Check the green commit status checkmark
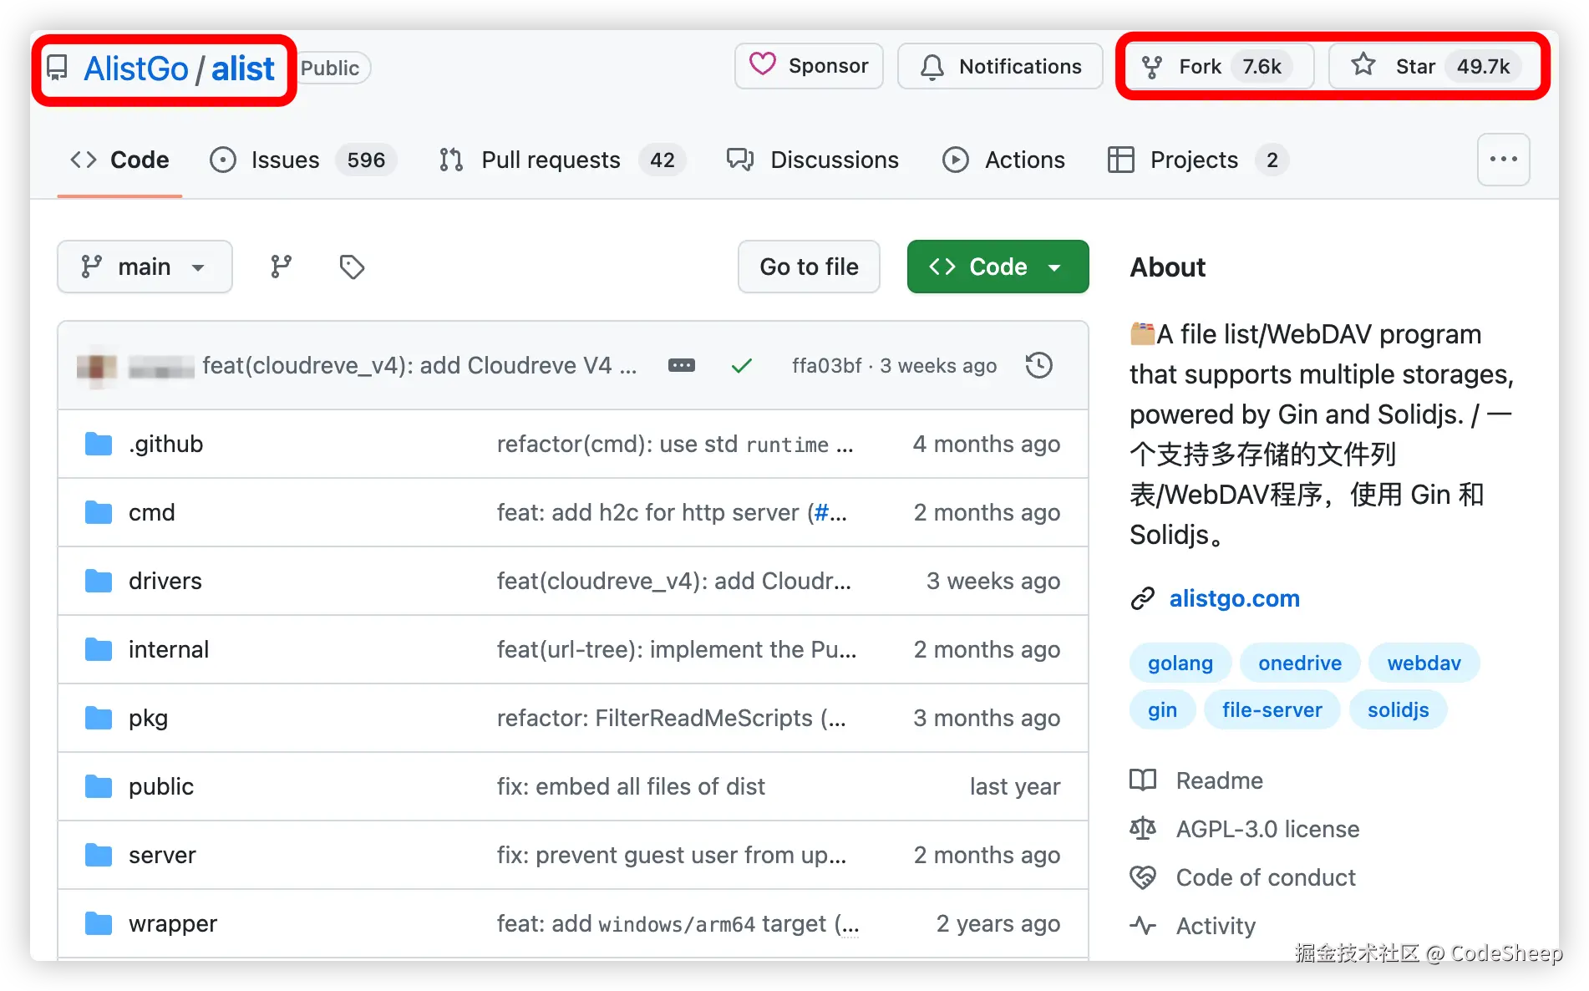The width and height of the screenshot is (1589, 991). click(741, 365)
